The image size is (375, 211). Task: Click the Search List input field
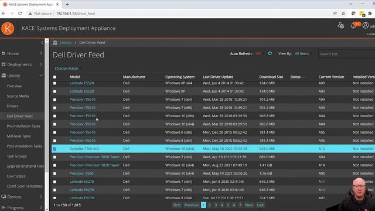(x=346, y=54)
